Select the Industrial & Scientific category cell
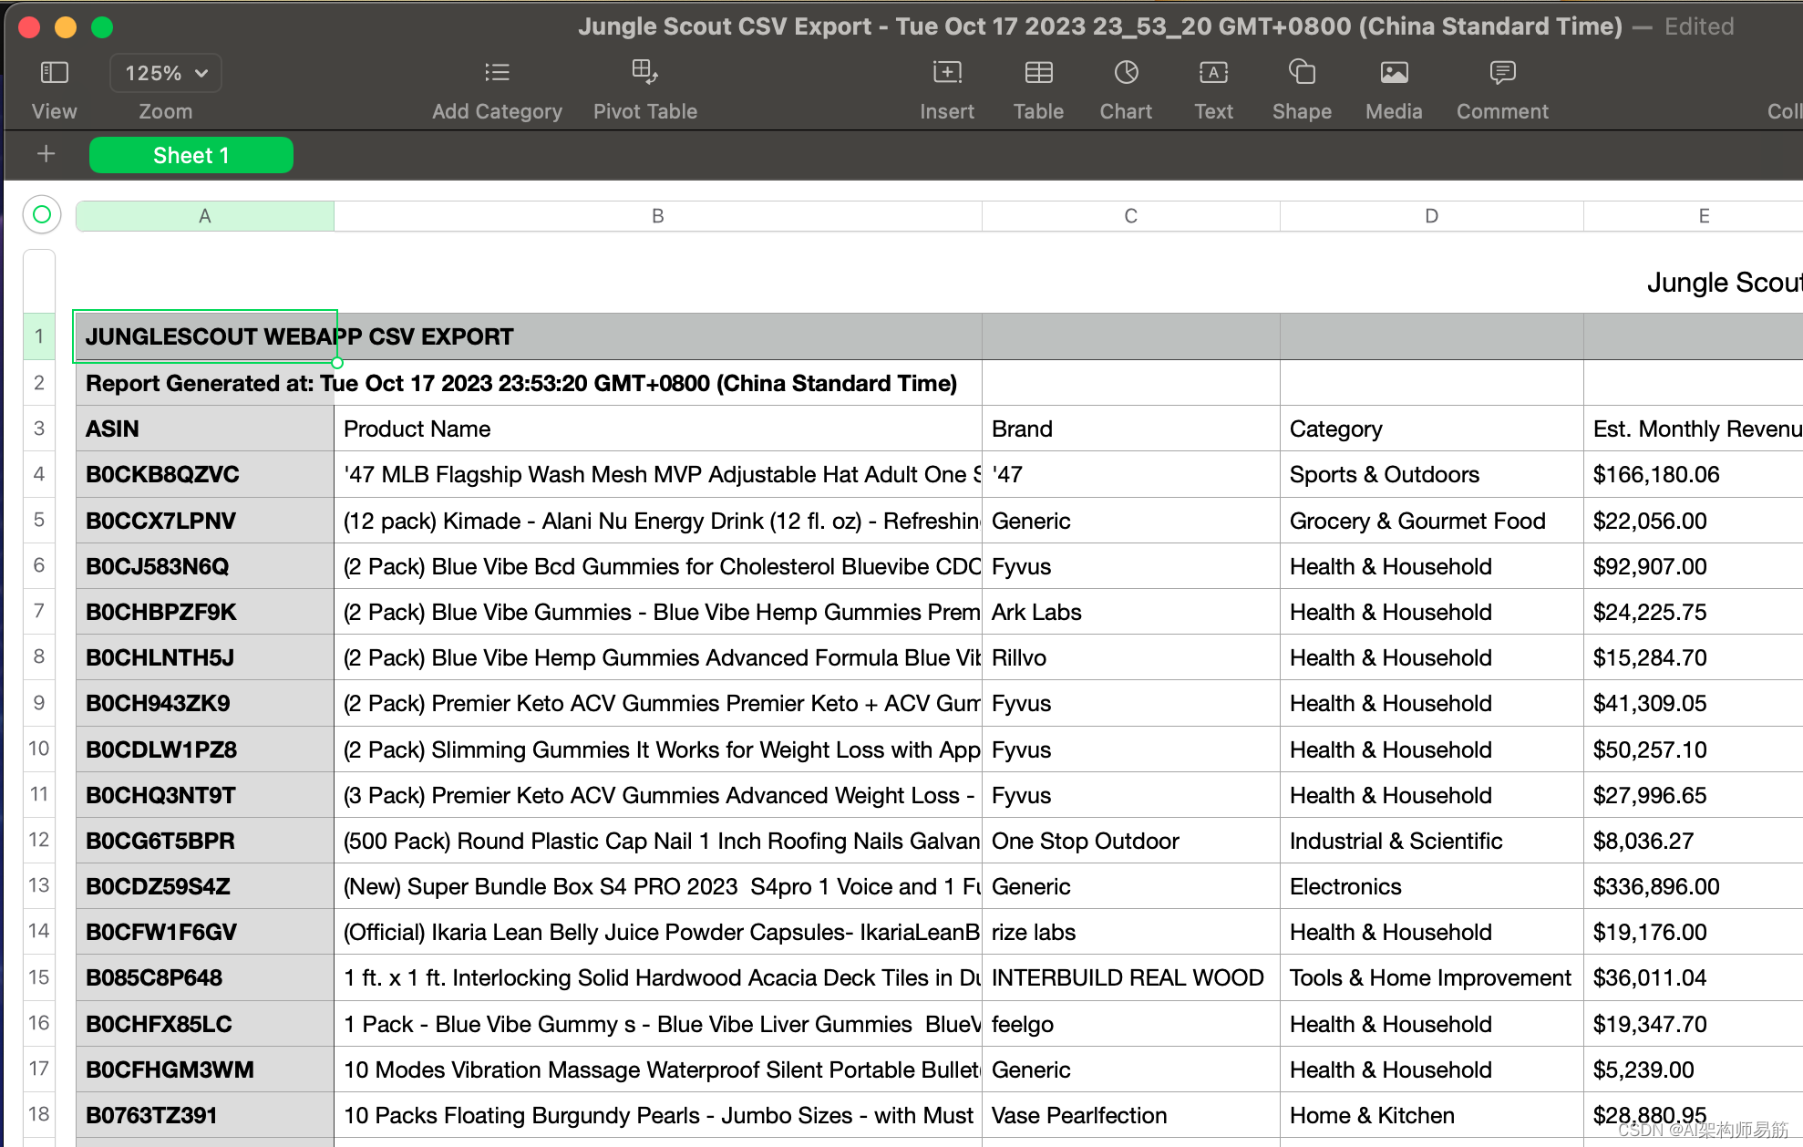Screen dimensions: 1803x1147 click(1432, 841)
